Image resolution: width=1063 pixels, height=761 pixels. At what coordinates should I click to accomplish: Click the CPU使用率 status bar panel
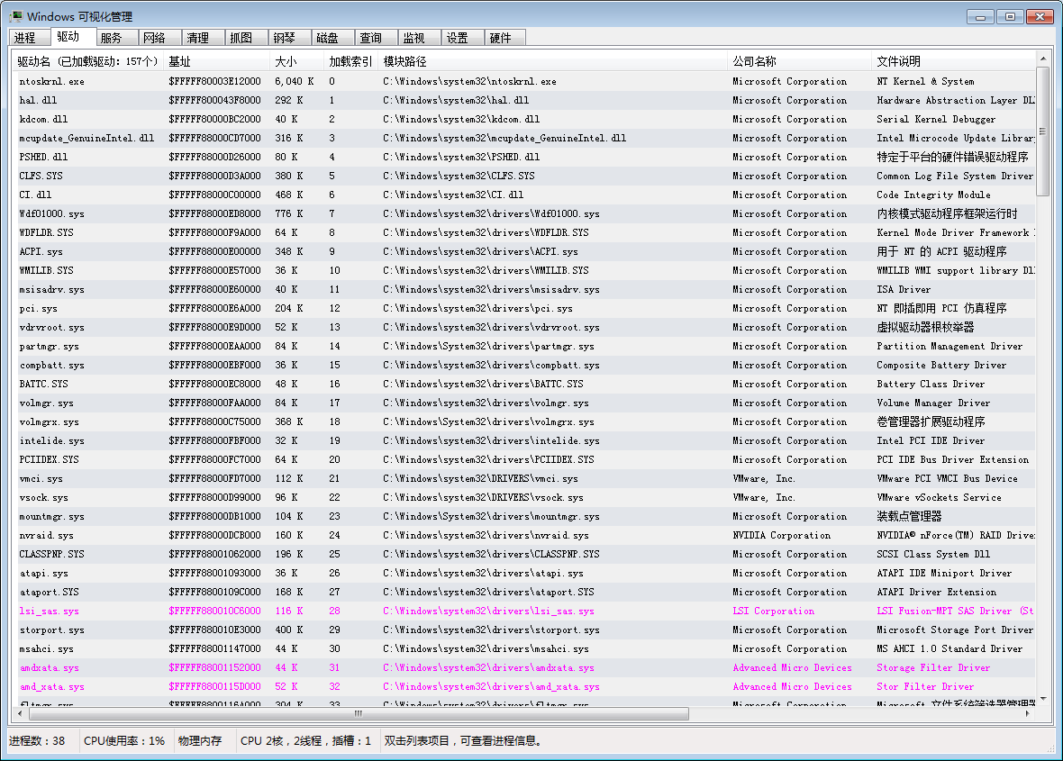(x=124, y=741)
